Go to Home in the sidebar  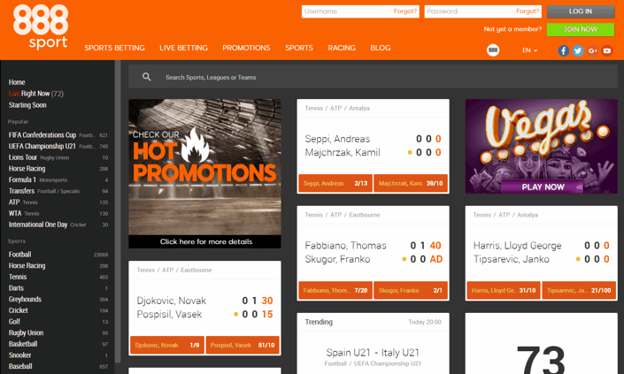coord(17,82)
